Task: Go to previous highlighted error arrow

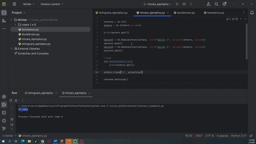Action: tap(241, 19)
